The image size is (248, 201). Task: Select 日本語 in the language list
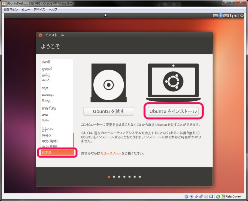click(x=57, y=152)
